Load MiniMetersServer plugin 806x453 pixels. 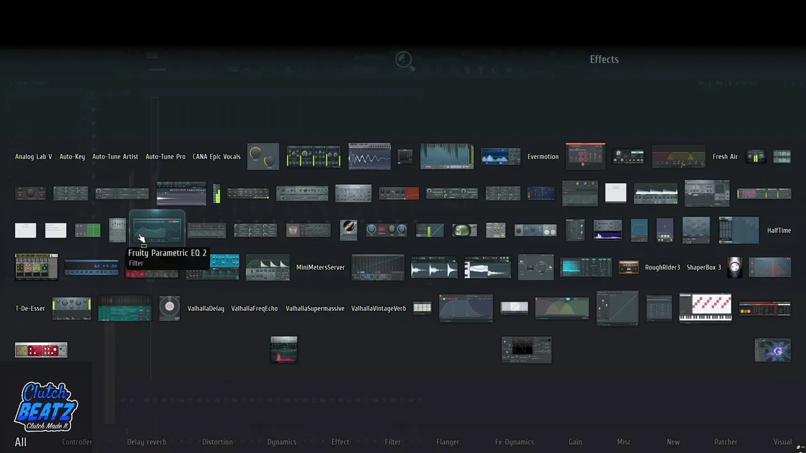[x=321, y=267]
